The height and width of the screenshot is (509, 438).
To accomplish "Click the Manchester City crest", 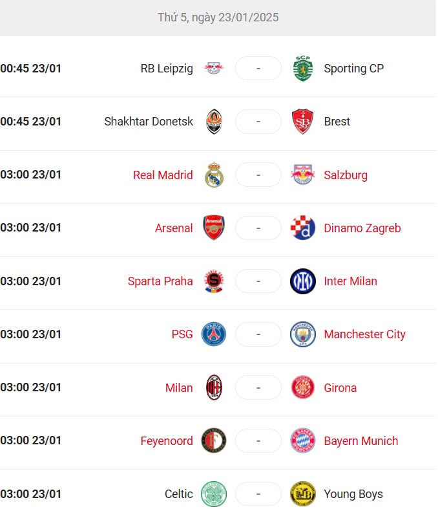I will tap(302, 334).
